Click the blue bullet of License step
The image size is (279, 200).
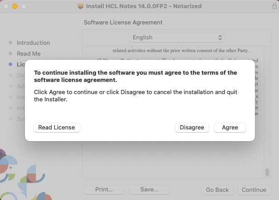(x=10, y=65)
